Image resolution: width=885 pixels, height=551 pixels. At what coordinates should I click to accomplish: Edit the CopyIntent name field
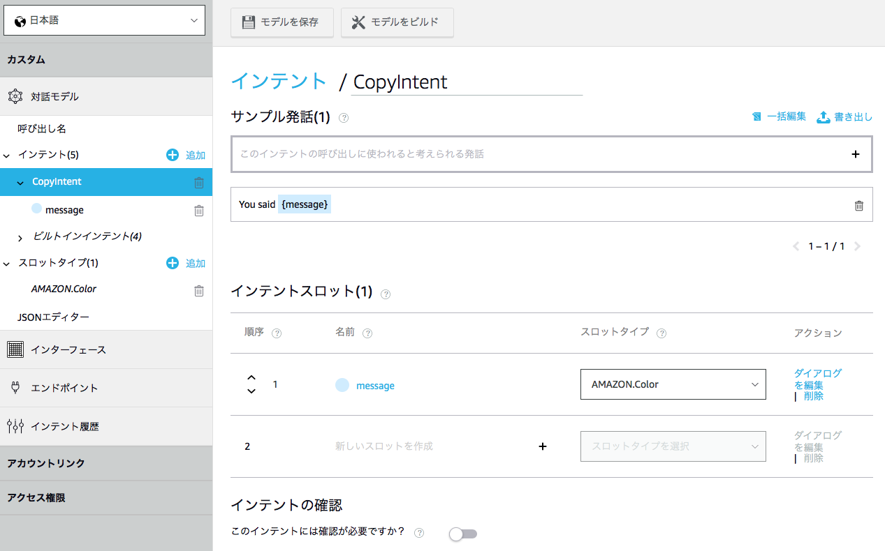tap(467, 82)
